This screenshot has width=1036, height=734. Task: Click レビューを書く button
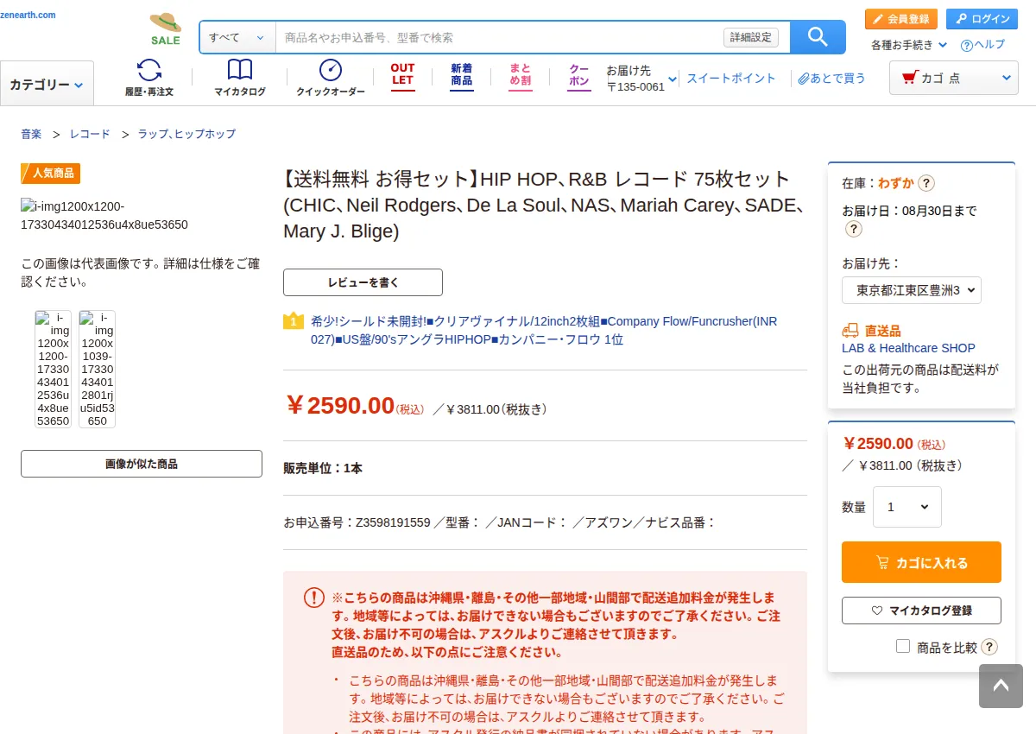pyautogui.click(x=363, y=282)
